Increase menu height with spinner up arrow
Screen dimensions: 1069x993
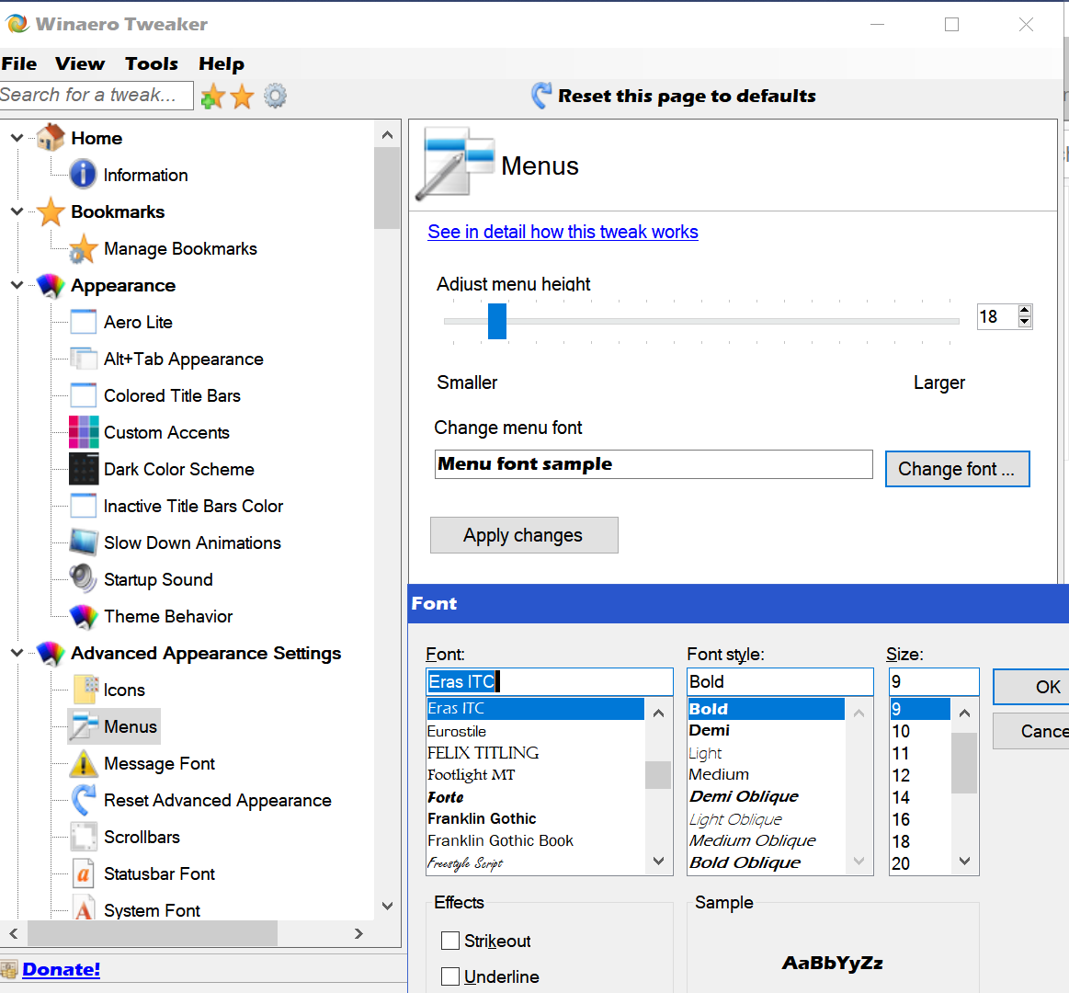coord(1024,311)
